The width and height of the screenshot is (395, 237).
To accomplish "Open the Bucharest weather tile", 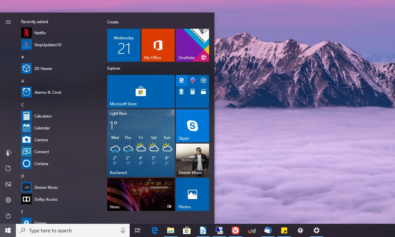I will pos(141,143).
